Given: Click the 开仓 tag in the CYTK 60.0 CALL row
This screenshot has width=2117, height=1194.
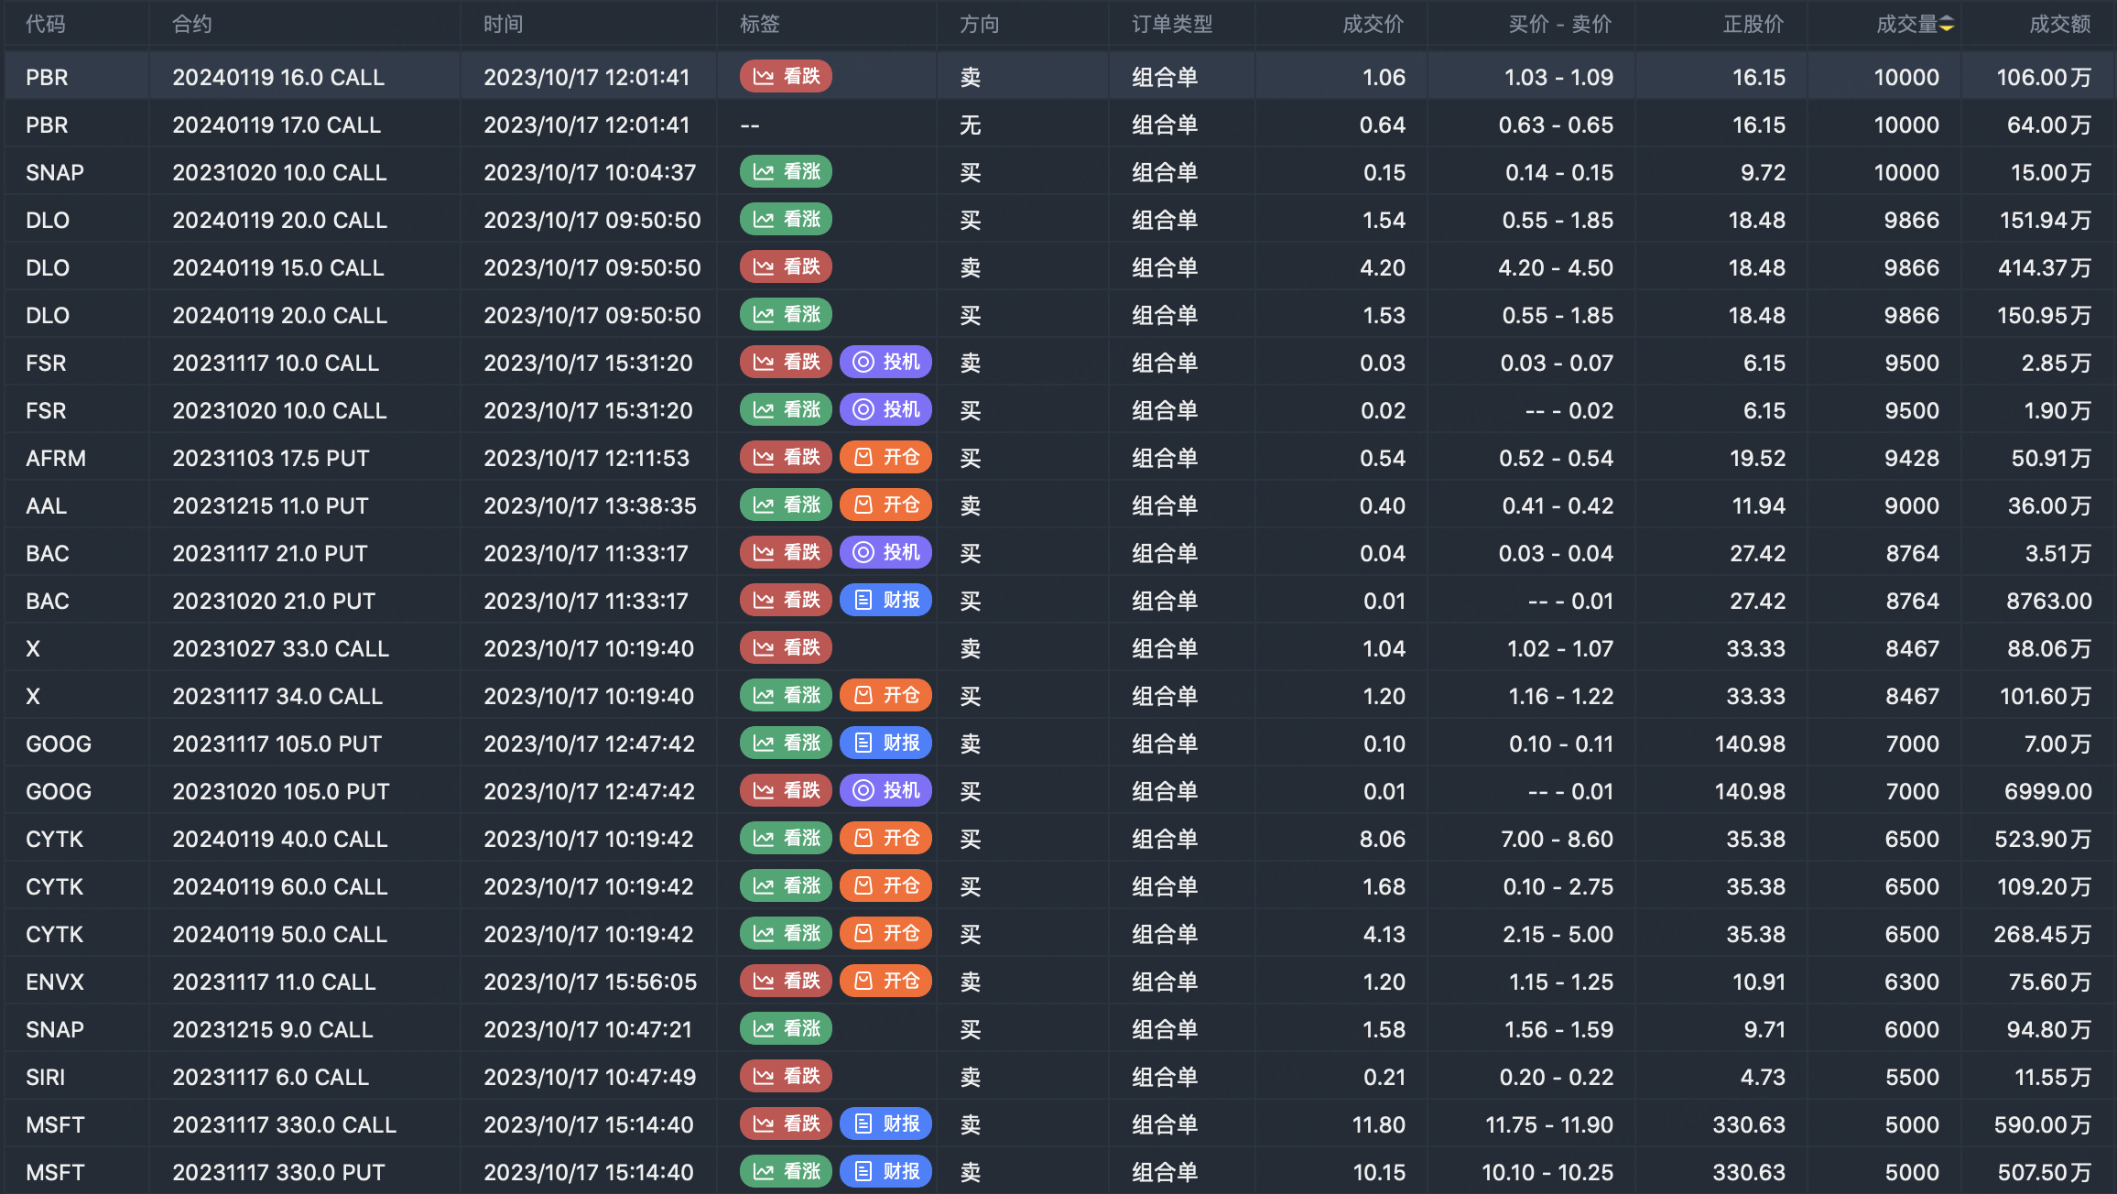Looking at the screenshot, I should (885, 886).
